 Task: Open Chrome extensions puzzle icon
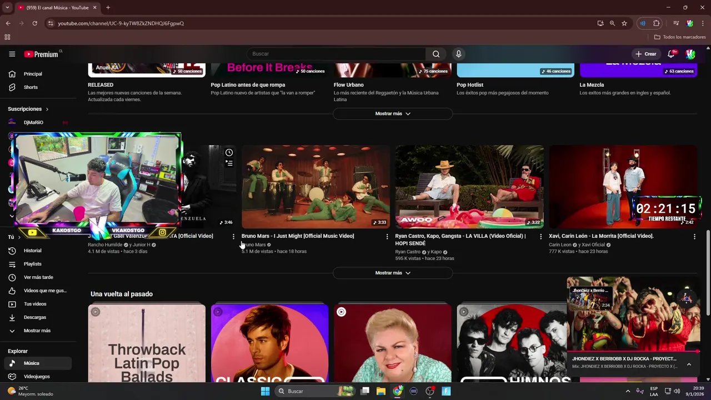pos(657,23)
